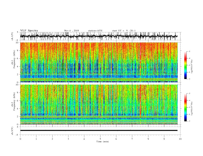Click time axis tick label "7"

point(132,139)
